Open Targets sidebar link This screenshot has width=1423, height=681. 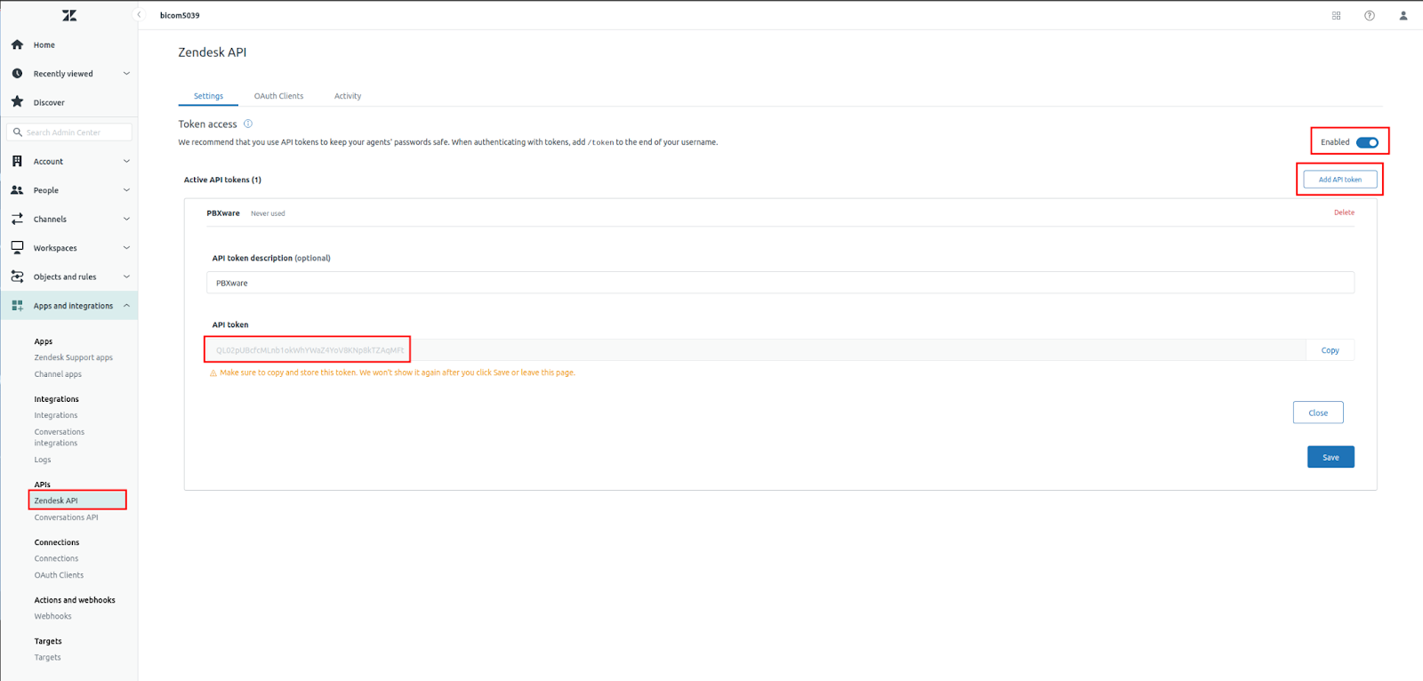[48, 658]
